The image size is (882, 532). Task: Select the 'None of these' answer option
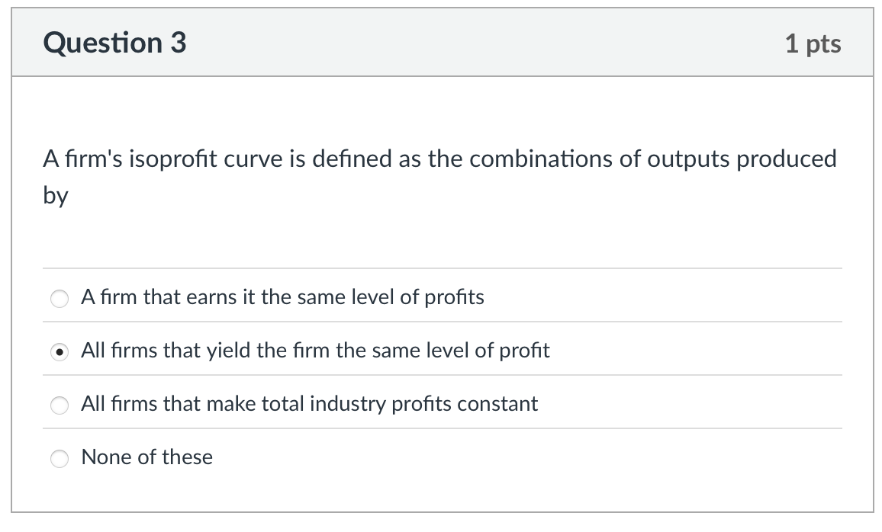[60, 458]
